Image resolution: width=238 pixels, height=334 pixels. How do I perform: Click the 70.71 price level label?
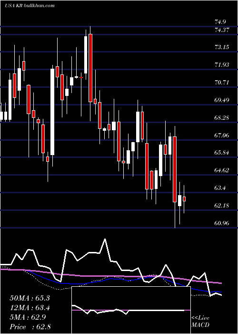tap(222, 82)
